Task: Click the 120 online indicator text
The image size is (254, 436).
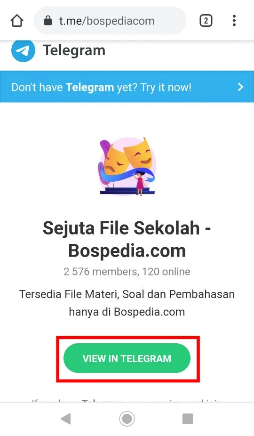Action: 166,272
